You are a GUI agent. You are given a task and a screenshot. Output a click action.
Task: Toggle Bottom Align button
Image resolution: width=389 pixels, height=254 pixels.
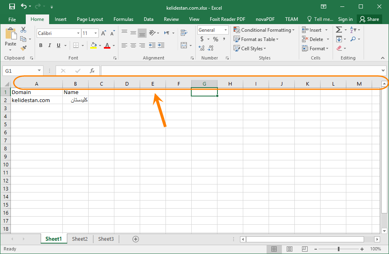[142, 33]
